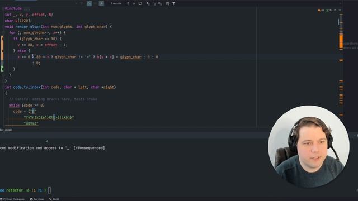Jump to previous search occurrence arrow
The image size is (358, 201).
click(128, 4)
